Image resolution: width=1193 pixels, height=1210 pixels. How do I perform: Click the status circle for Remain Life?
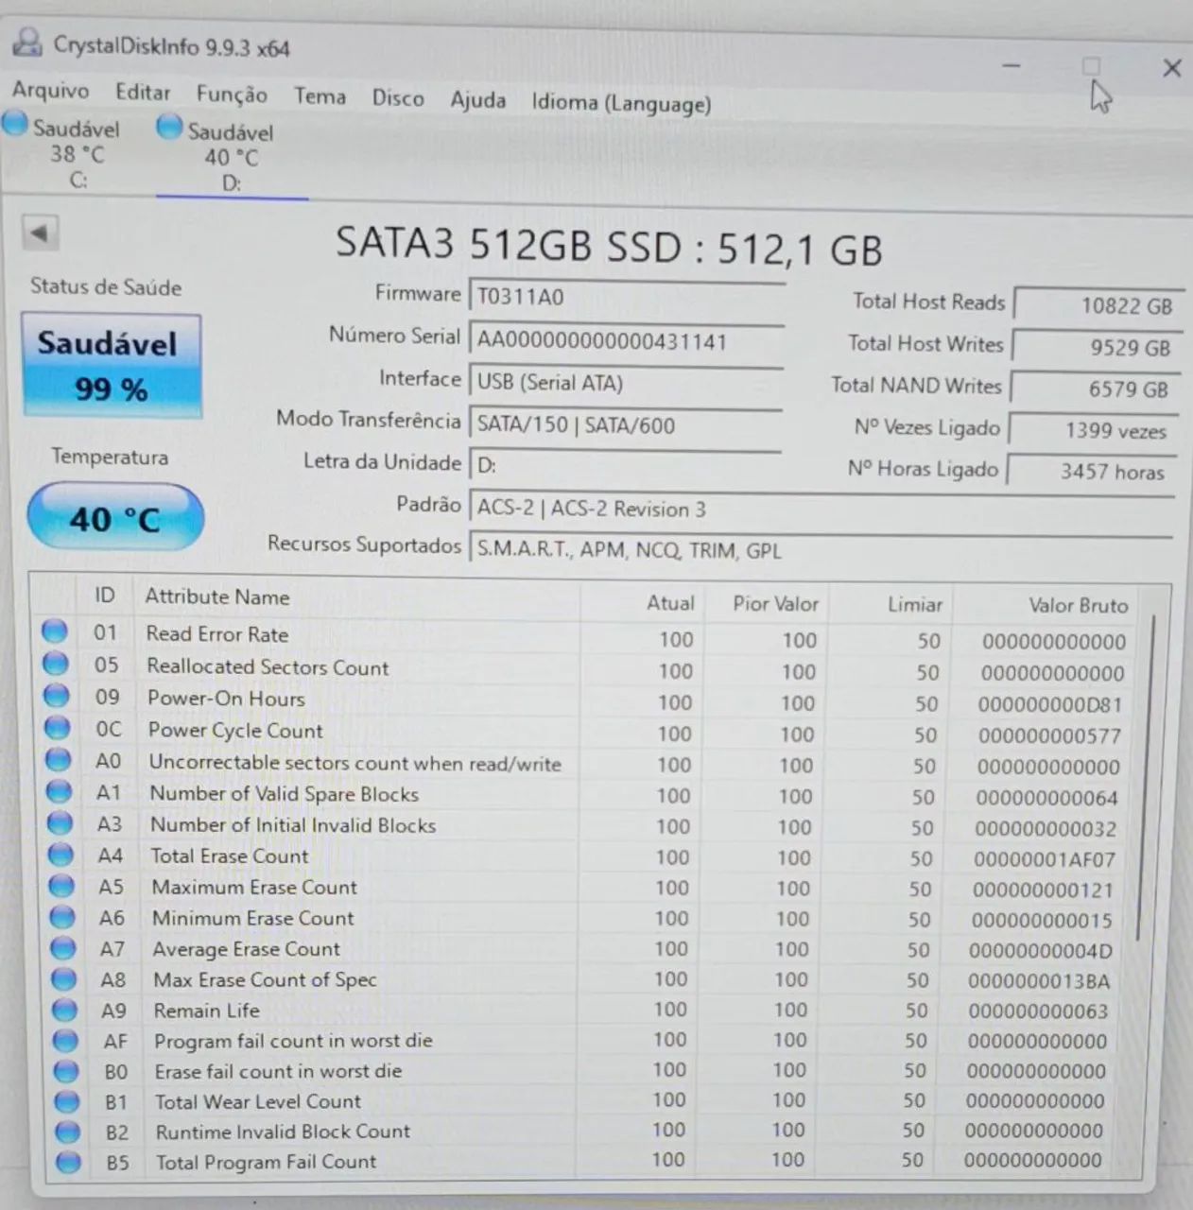click(64, 1010)
